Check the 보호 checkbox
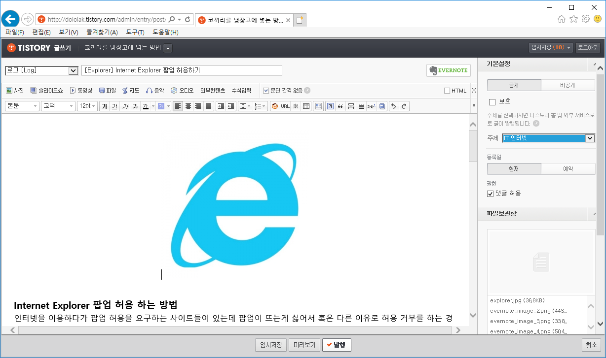Viewport: 606px width, 358px height. (x=492, y=101)
